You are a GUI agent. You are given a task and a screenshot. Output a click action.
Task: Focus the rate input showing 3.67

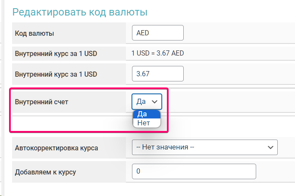click(x=157, y=74)
